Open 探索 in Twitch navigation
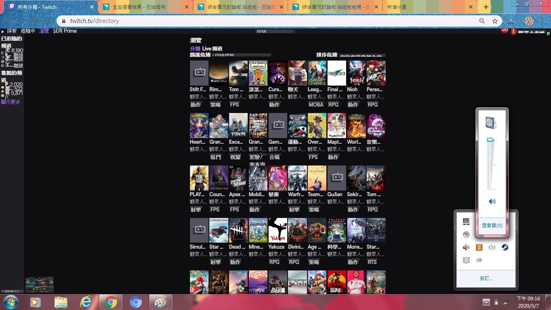 click(12, 31)
